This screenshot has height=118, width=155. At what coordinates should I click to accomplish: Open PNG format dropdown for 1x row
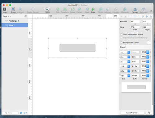(x=145, y=52)
